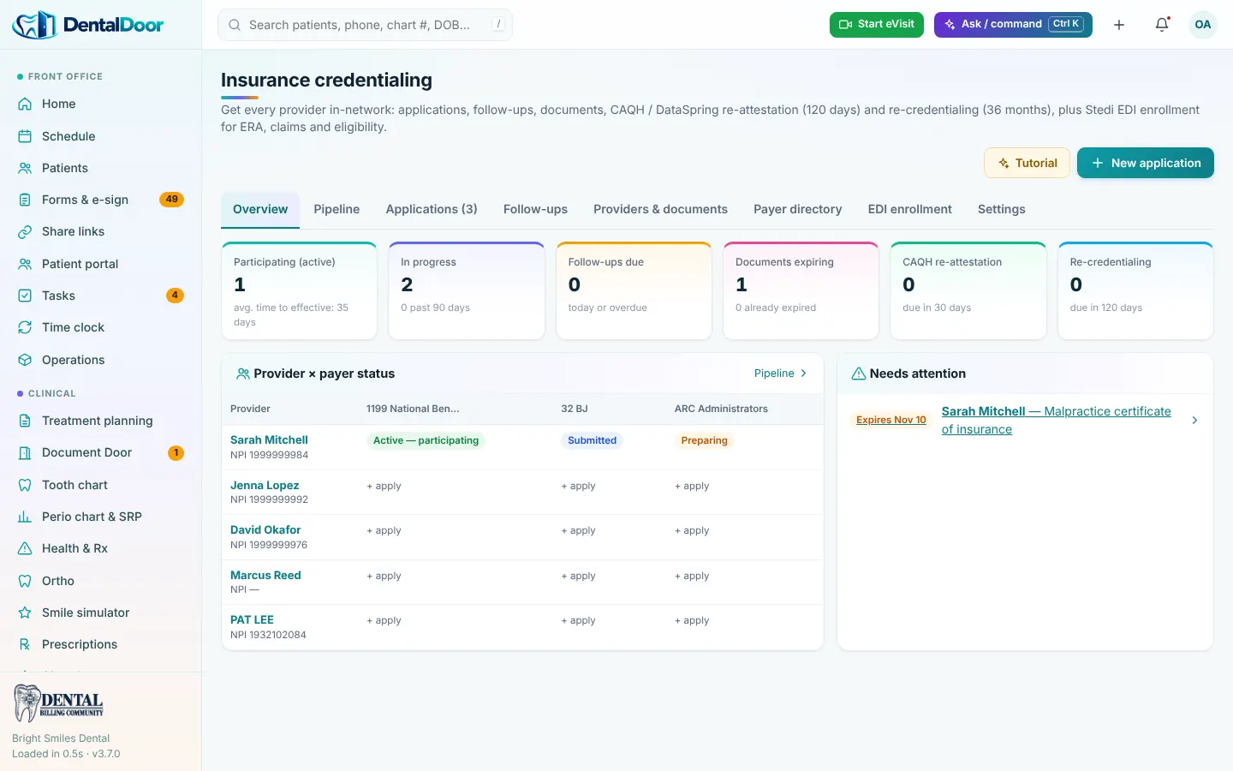Viewport: 1233px width, 771px height.
Task: Click the search patients input field
Action: (366, 25)
